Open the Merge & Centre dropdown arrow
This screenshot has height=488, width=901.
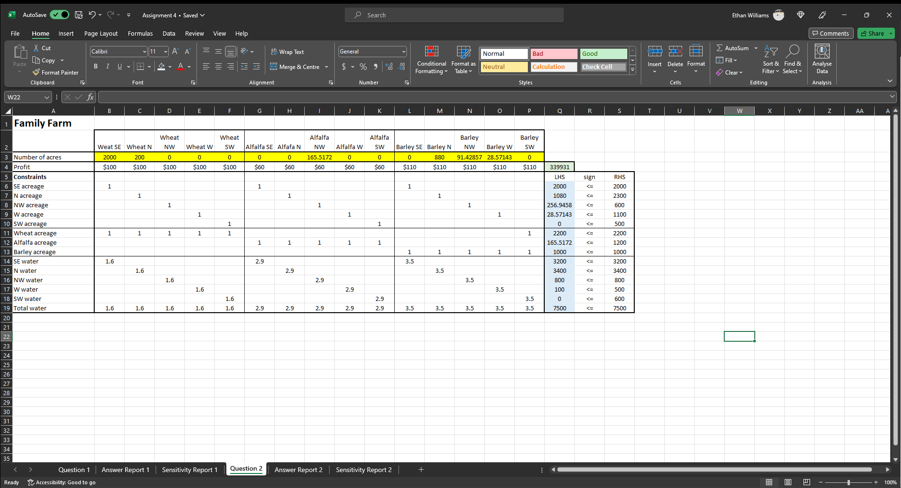[327, 67]
